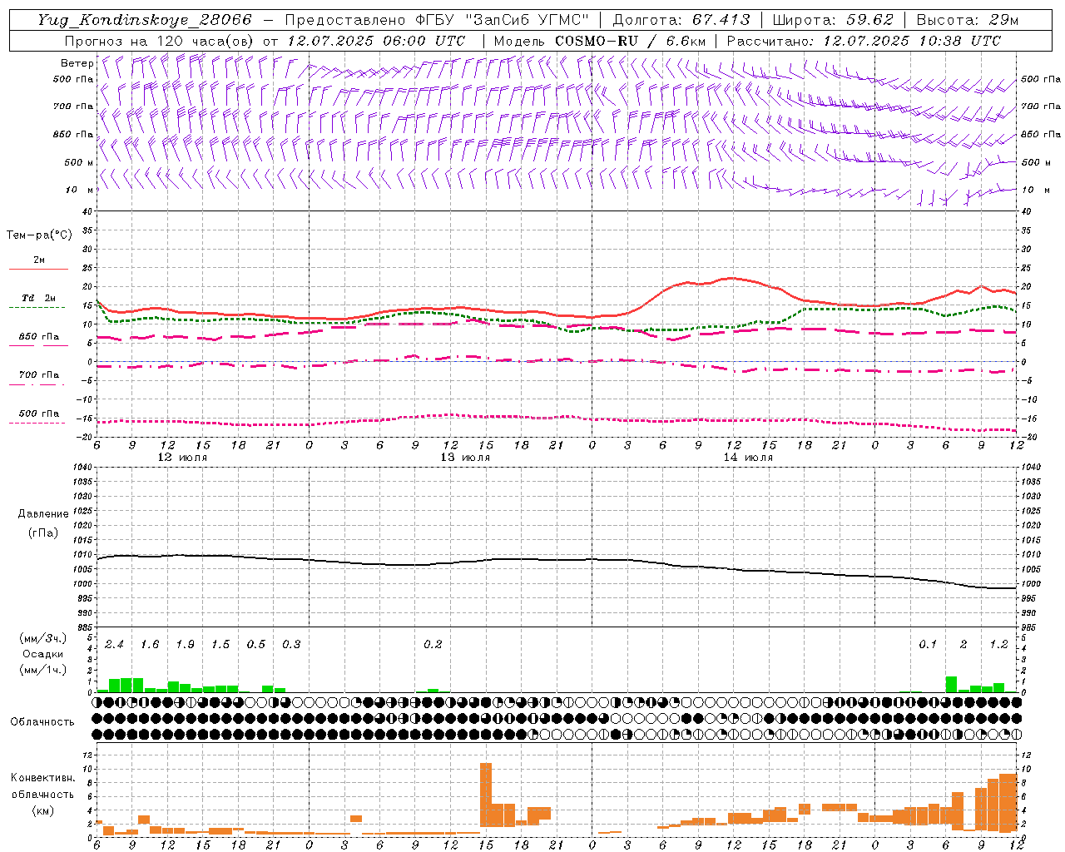
Task: Click the Долгота: 67.413 header value
Action: (x=681, y=20)
